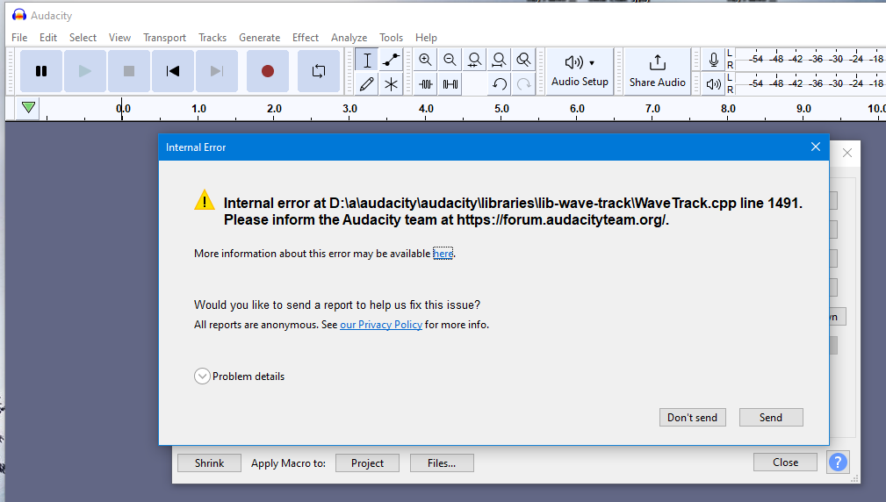
Task: Open the Tools menu
Action: (391, 37)
